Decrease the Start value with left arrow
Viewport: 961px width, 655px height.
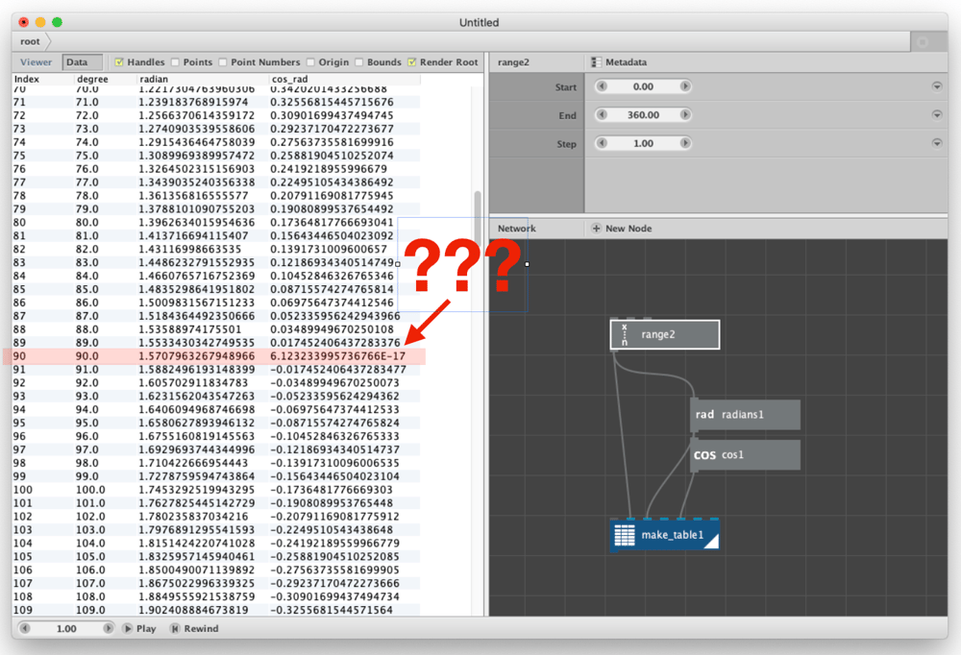coord(602,86)
